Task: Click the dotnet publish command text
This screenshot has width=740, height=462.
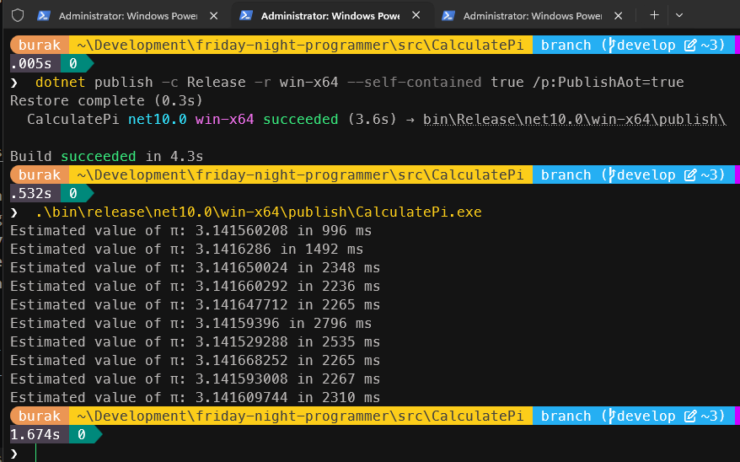Action: [359, 82]
